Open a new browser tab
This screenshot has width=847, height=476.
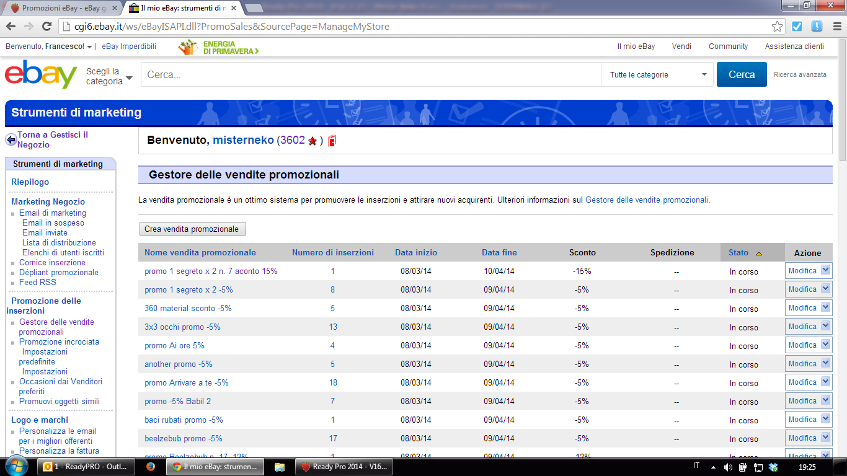point(254,8)
